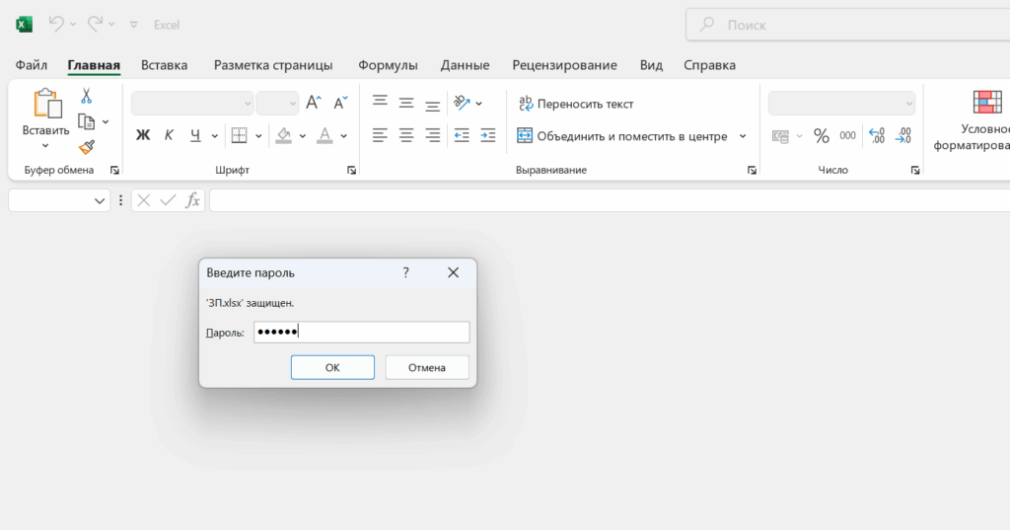
Task: Open the Справка tab
Action: click(710, 65)
